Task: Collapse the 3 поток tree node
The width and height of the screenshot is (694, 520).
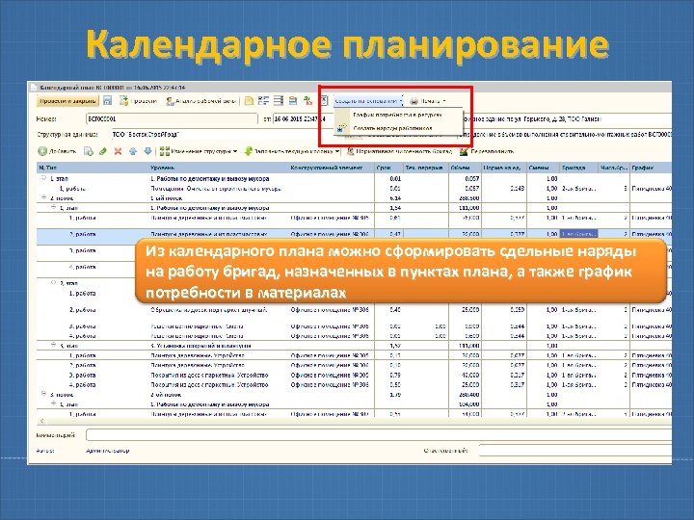Action: 43,394
